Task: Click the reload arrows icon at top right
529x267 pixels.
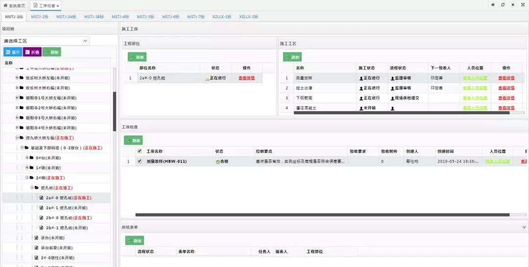Action: pyautogui.click(x=503, y=5)
